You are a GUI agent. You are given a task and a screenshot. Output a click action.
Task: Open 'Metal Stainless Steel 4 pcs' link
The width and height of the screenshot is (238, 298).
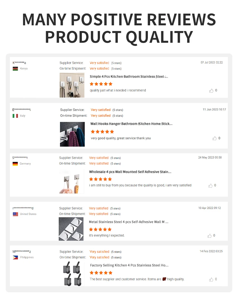pyautogui.click(x=129, y=222)
